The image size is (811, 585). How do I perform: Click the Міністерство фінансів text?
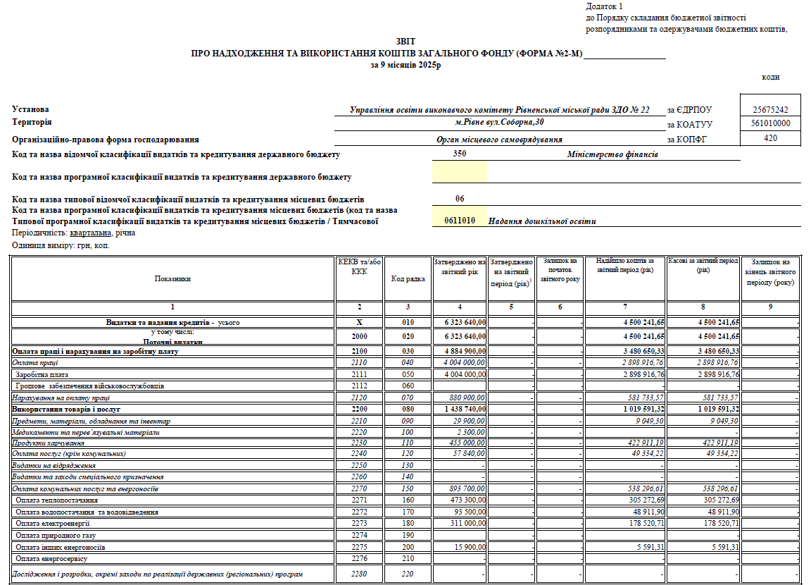pos(612,154)
